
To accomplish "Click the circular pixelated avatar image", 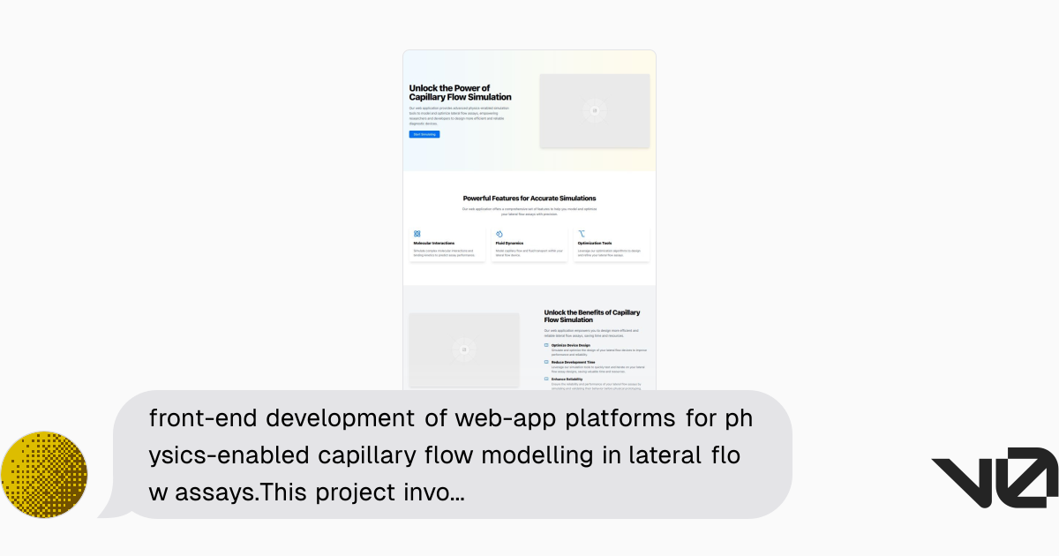I will click(x=44, y=475).
